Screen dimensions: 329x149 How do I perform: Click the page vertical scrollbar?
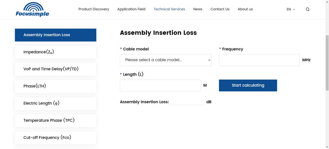coord(327,63)
